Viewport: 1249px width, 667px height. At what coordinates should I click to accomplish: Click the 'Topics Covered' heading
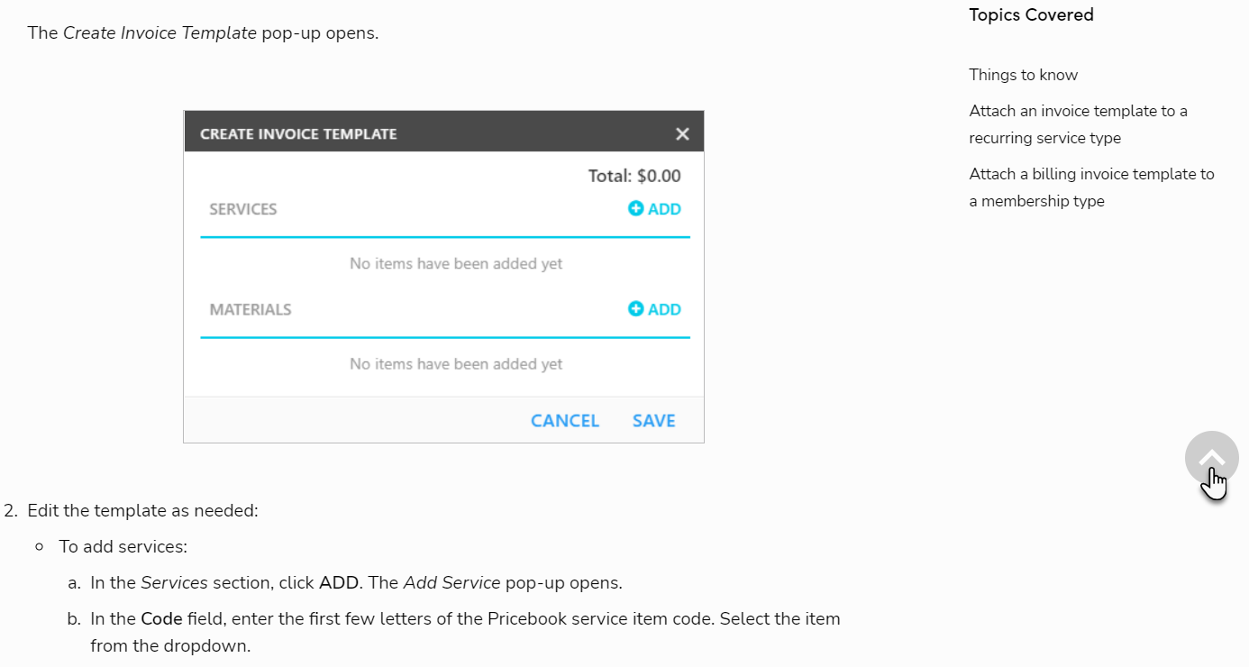(x=1031, y=14)
